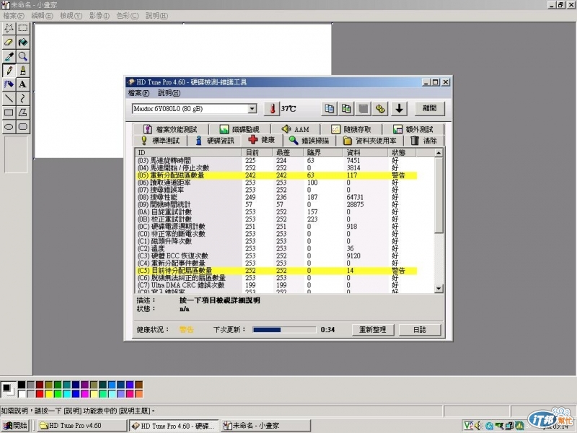Select the rectangular Select tool in Paint

[23, 28]
